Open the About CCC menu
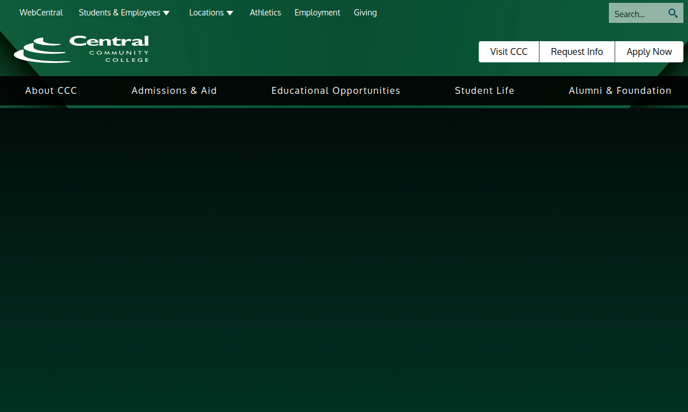 click(51, 90)
